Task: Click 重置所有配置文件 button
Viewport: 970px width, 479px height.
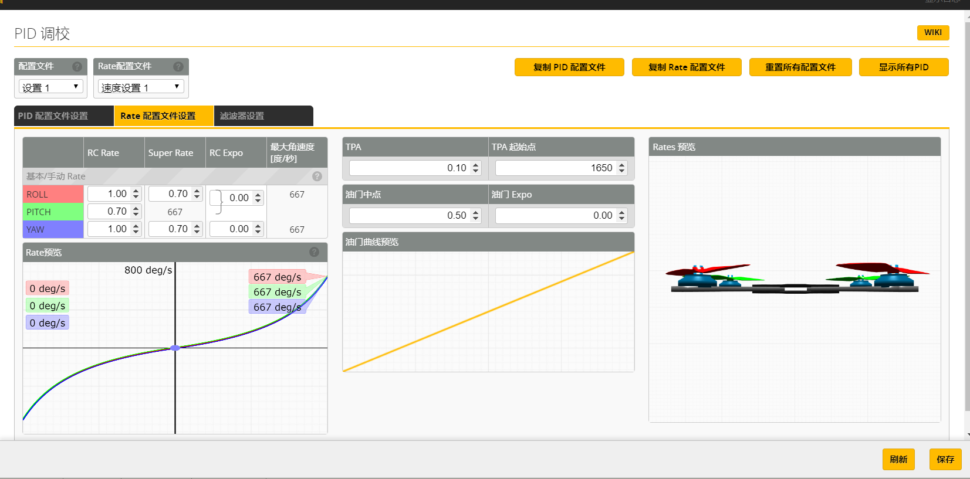Action: click(800, 67)
